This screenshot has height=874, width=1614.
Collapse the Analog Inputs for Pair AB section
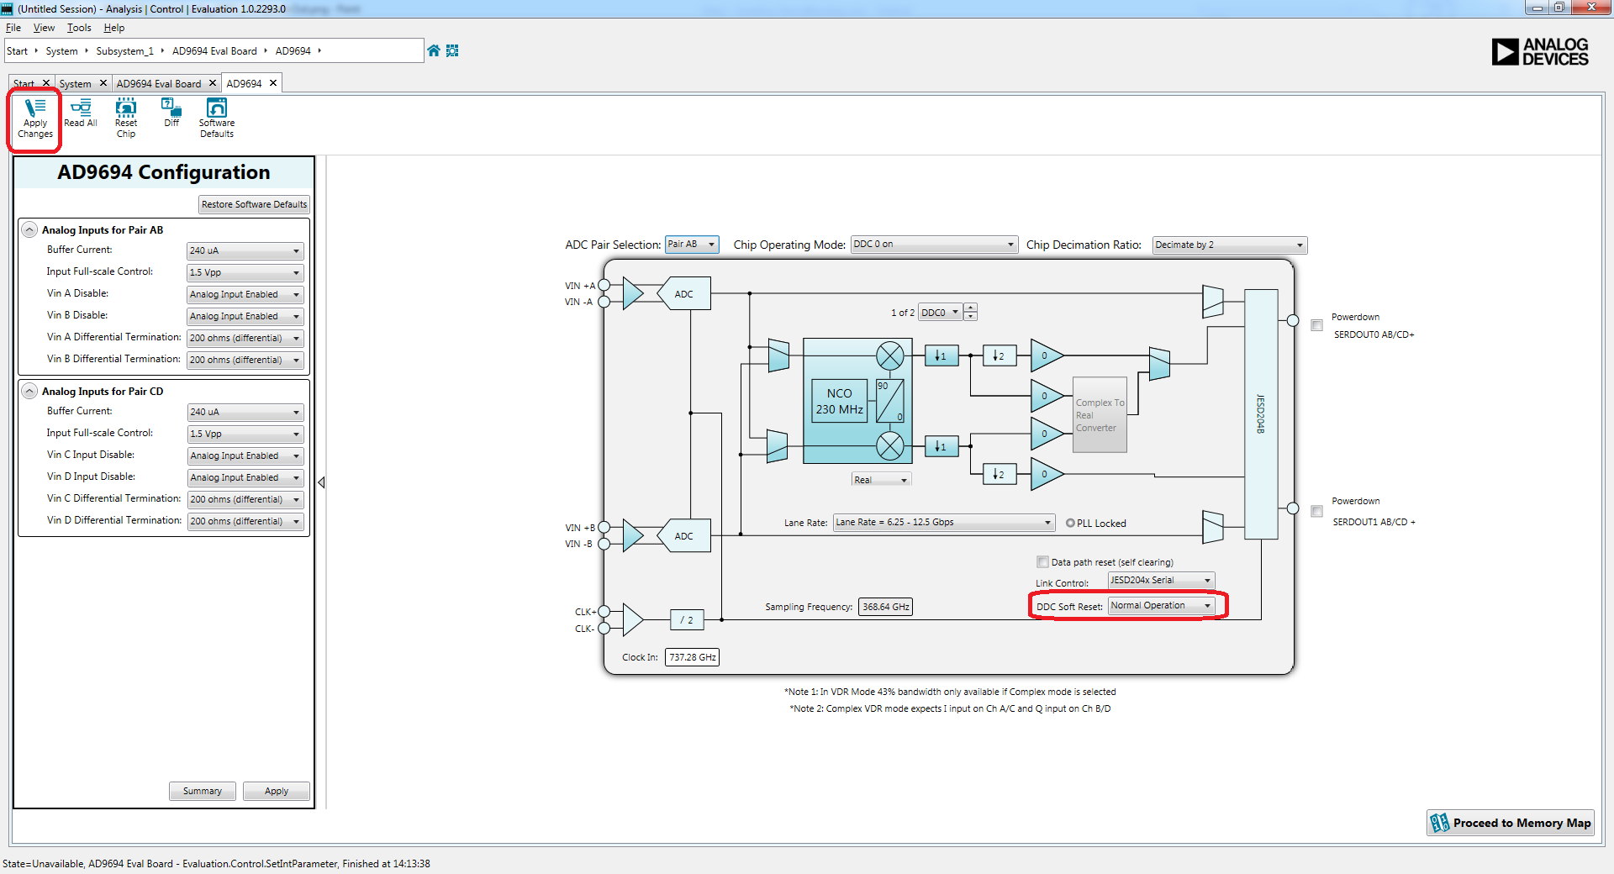click(29, 229)
